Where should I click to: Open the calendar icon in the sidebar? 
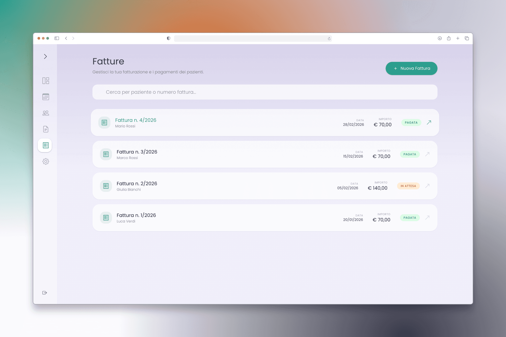[x=46, y=97]
